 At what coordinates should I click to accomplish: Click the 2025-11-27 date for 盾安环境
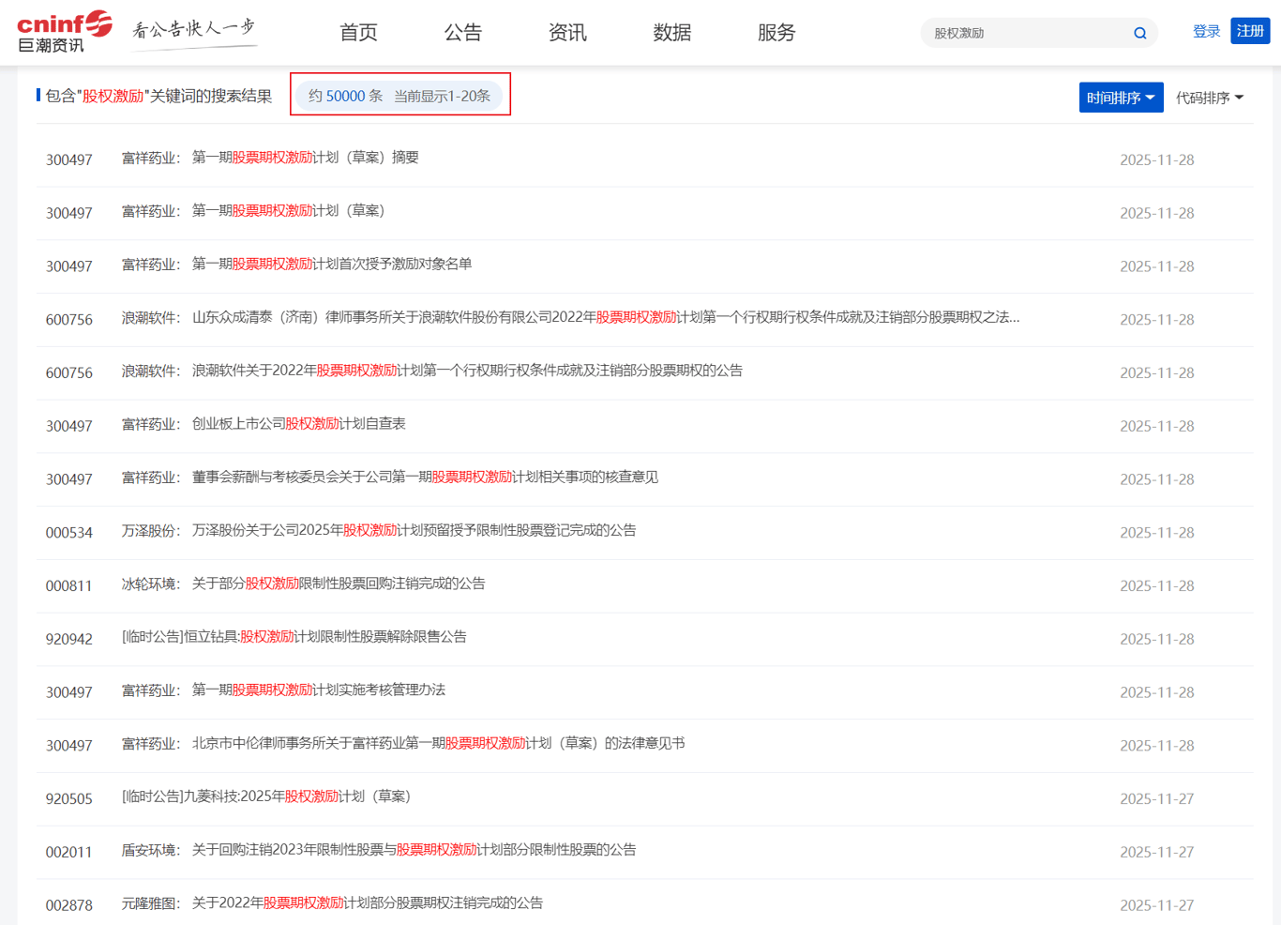1157,853
